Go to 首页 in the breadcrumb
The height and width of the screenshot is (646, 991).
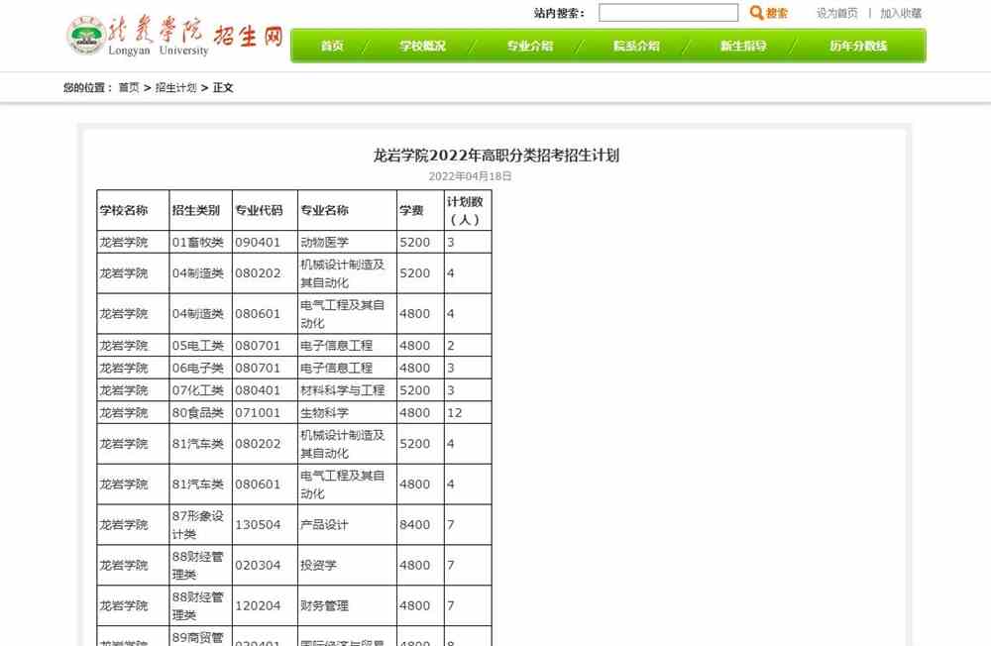(x=129, y=87)
